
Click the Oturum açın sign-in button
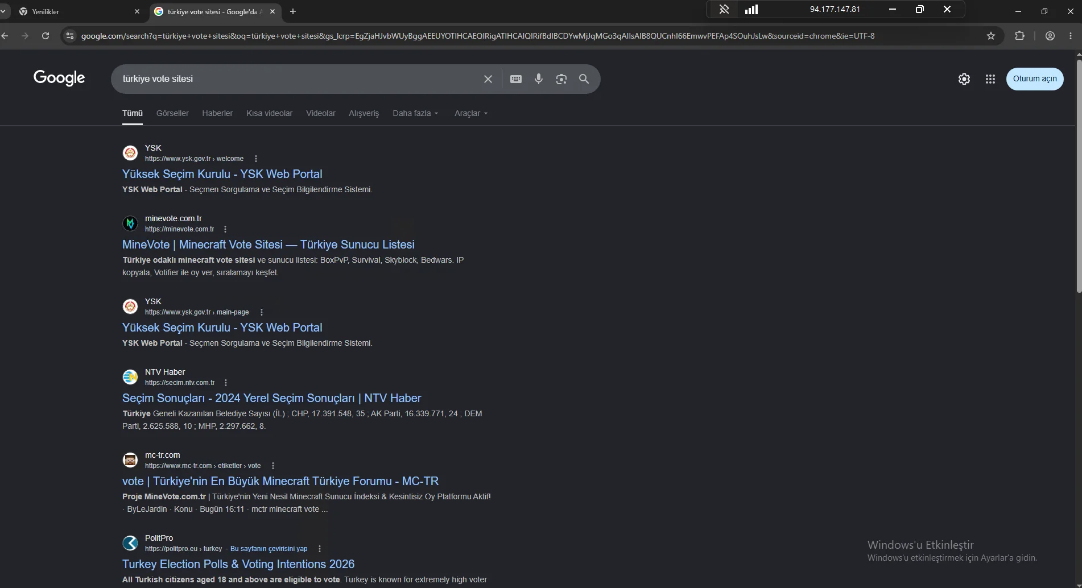click(1035, 79)
